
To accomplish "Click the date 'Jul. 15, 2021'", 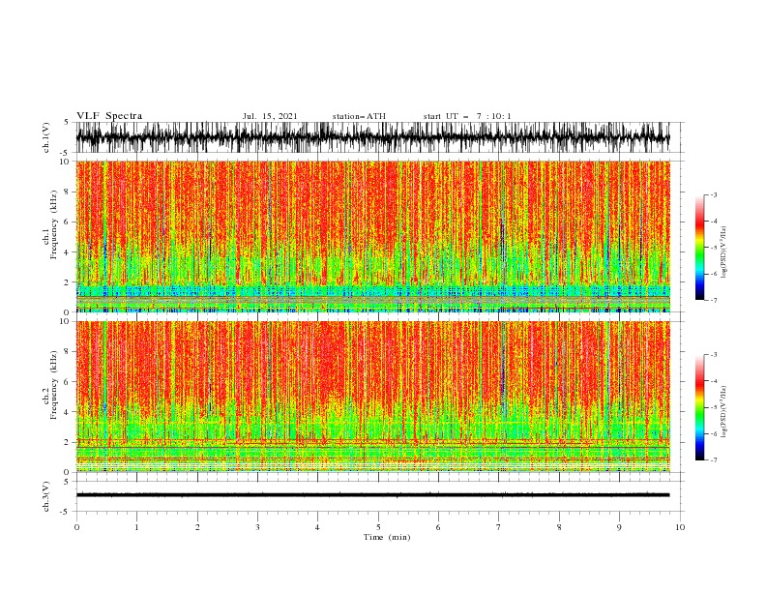I will pos(270,116).
